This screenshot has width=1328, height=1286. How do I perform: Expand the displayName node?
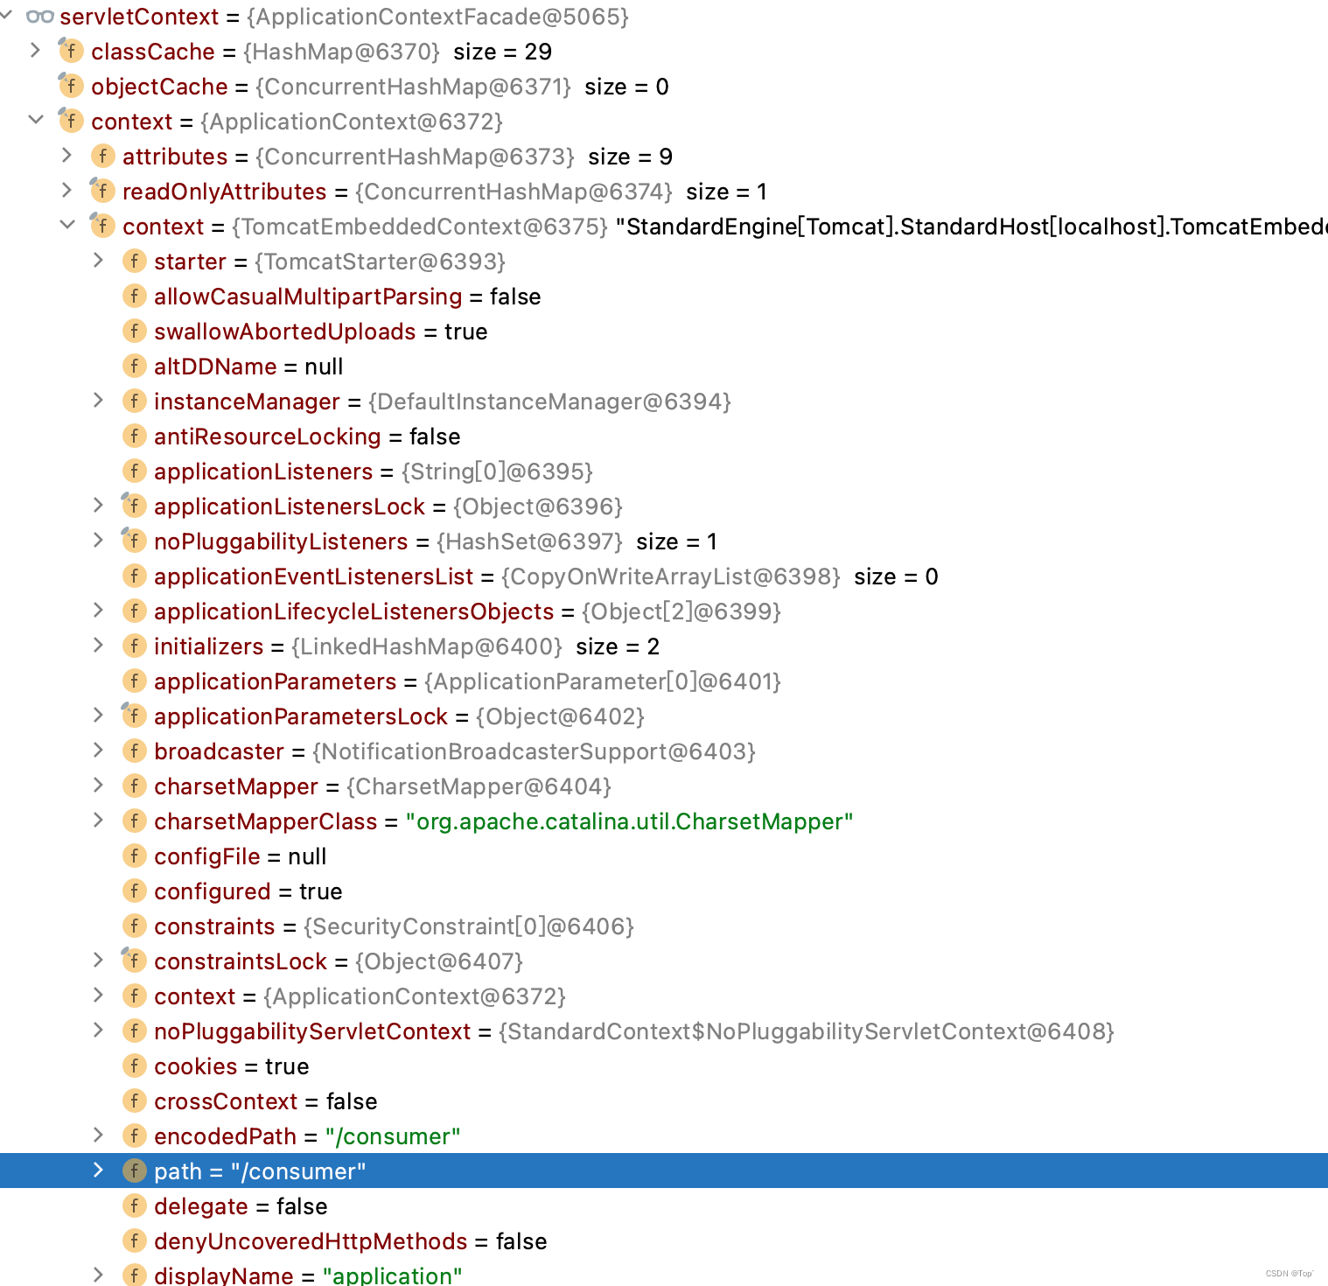tap(98, 1275)
